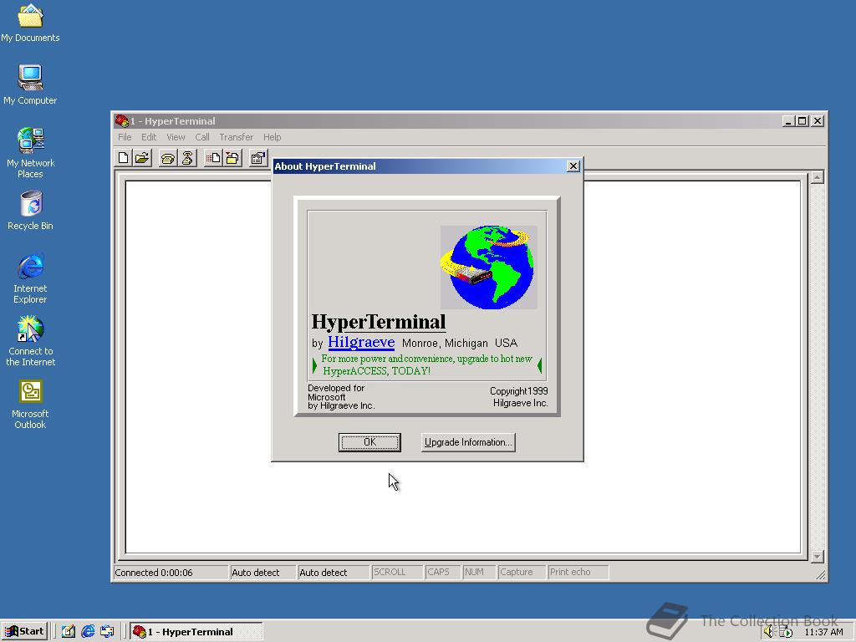The image size is (856, 642).
Task: Click the Start button
Action: click(x=24, y=632)
